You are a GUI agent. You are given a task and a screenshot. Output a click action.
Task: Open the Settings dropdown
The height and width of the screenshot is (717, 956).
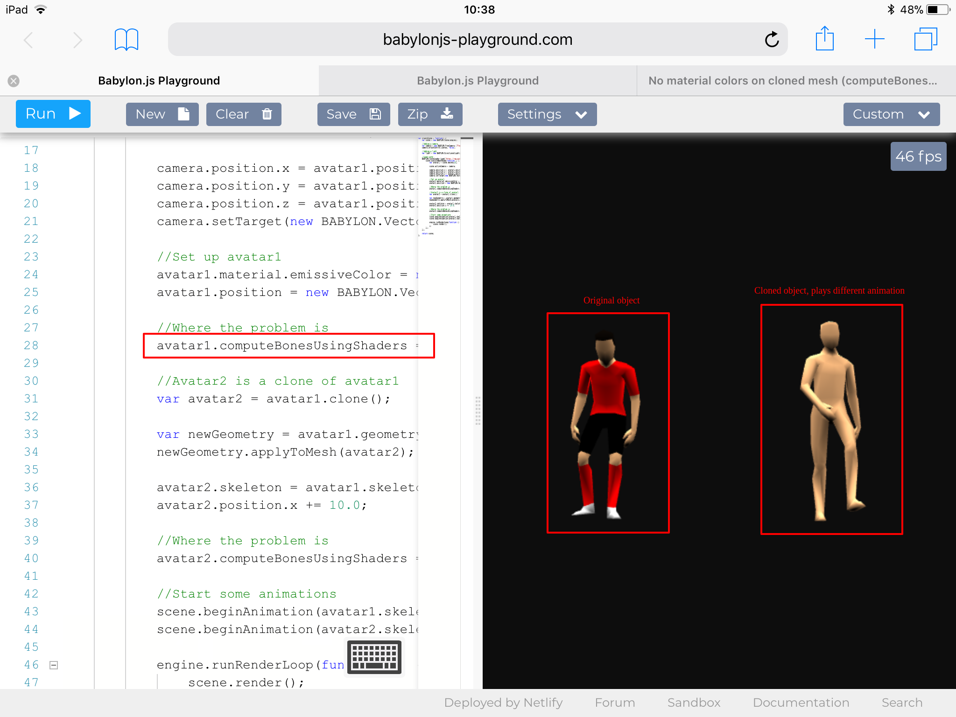547,114
